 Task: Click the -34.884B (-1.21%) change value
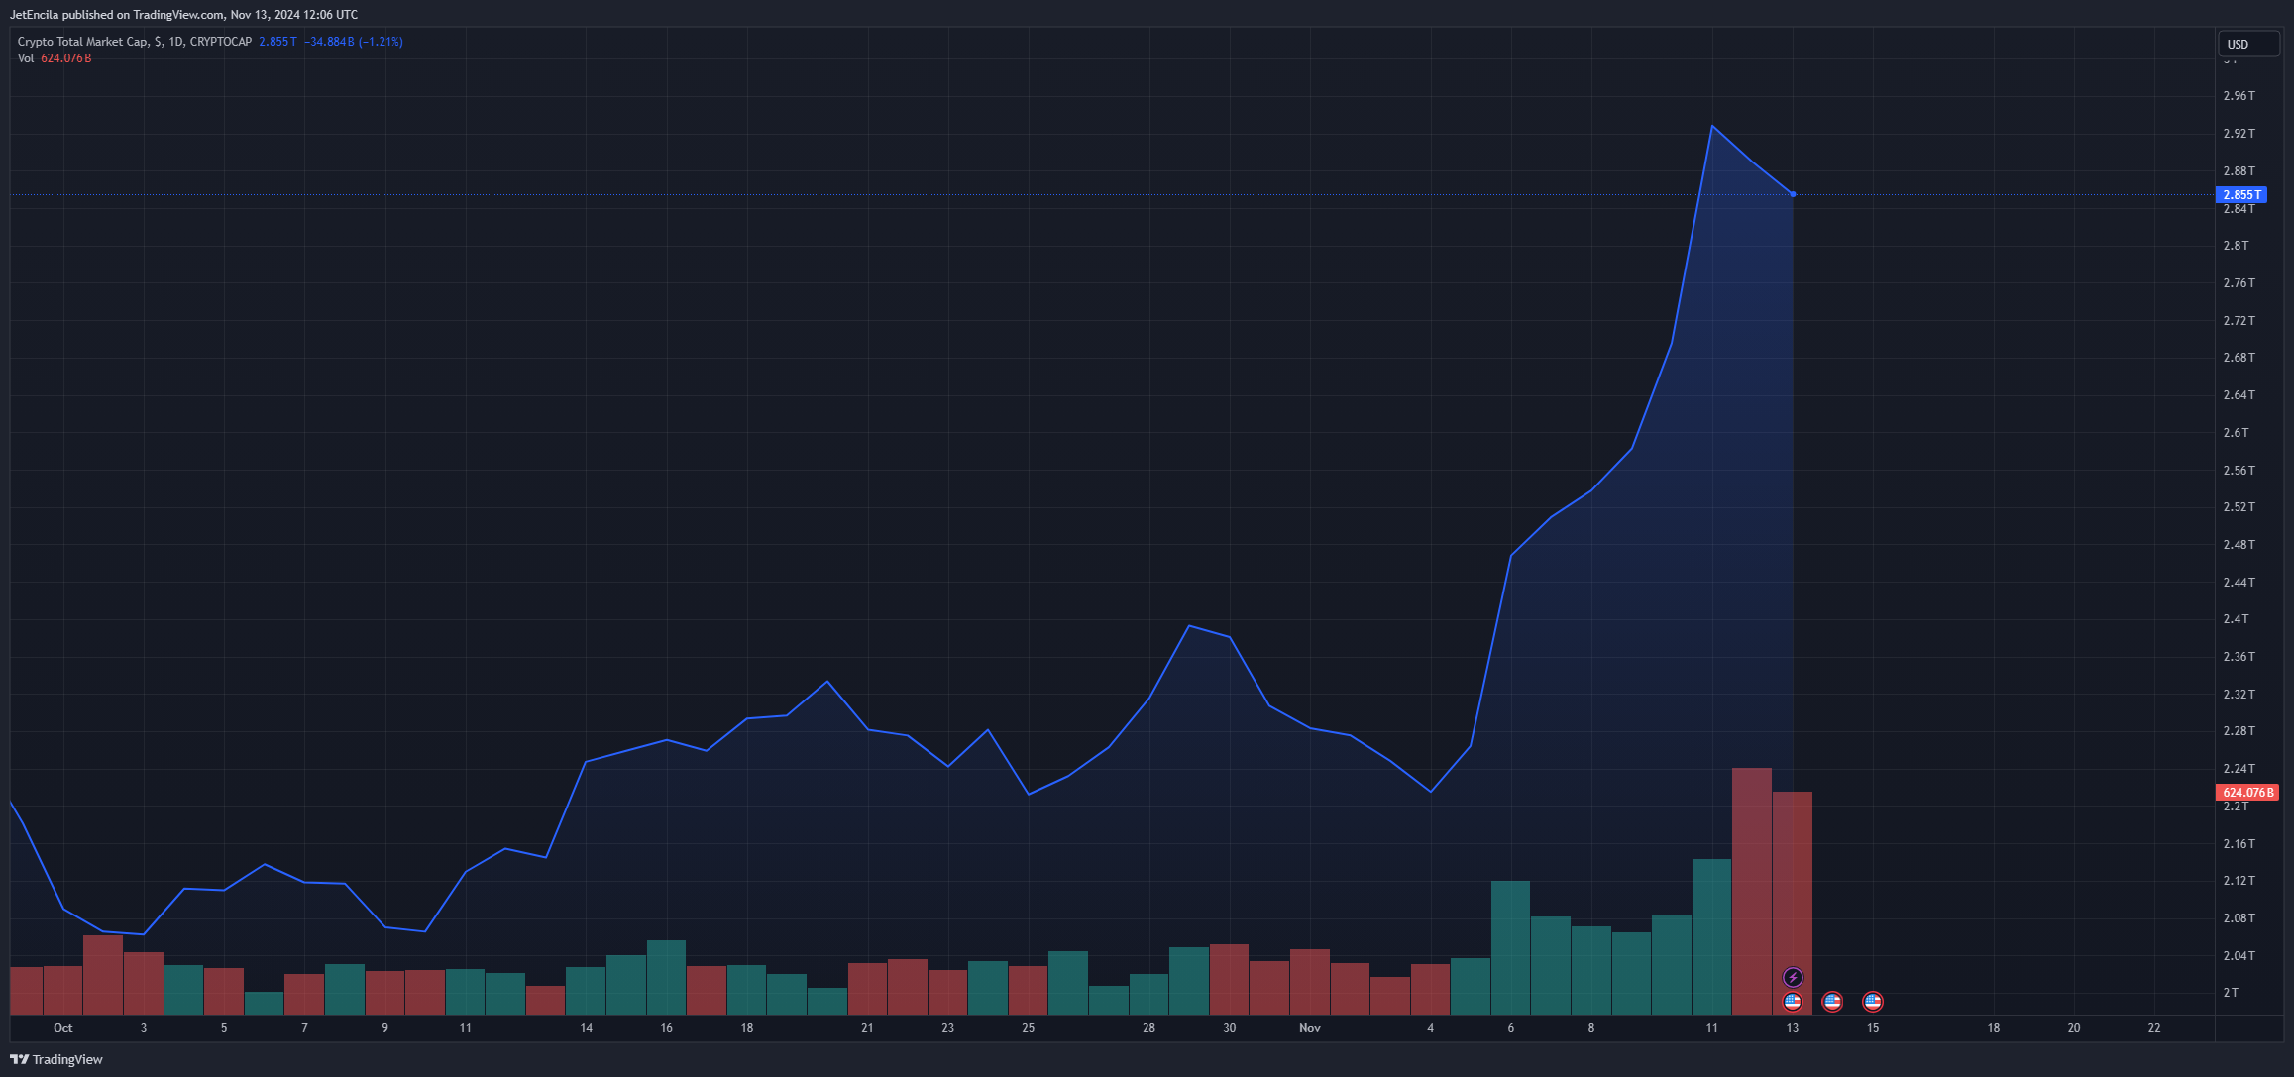point(353,42)
